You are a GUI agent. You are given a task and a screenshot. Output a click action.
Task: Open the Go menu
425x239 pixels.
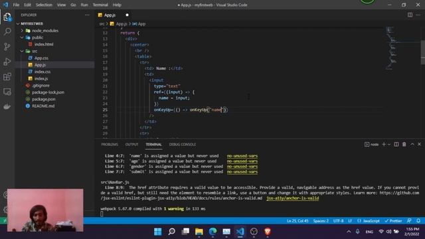[73, 5]
